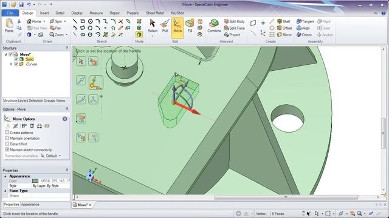
Task: Open the Select tool dropdown arrow
Action: pos(153,36)
